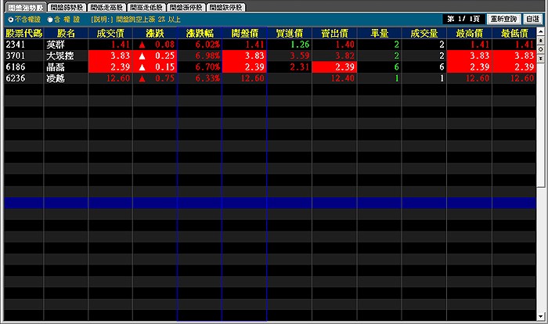
Task: Click the scrollbar up arrow icon
Action: pos(541,32)
